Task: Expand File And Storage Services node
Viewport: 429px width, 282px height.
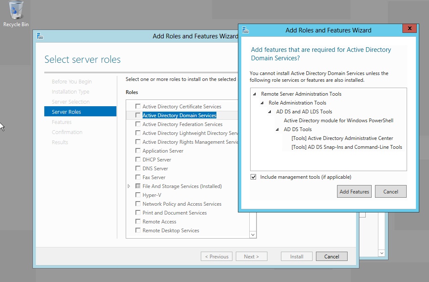Action: [129, 186]
